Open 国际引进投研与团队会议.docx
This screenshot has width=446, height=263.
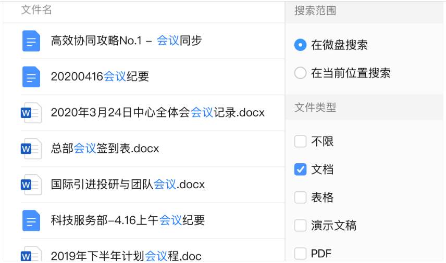pos(128,185)
